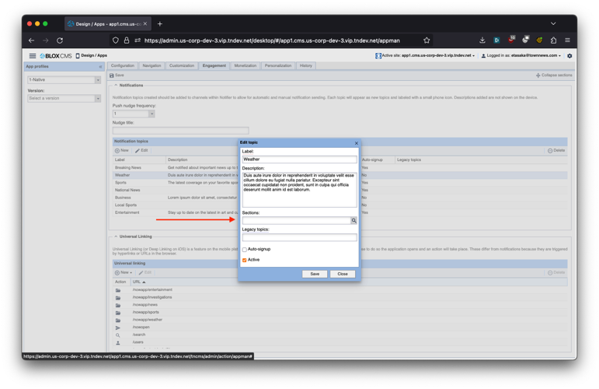Reload the page in browser

(60, 40)
